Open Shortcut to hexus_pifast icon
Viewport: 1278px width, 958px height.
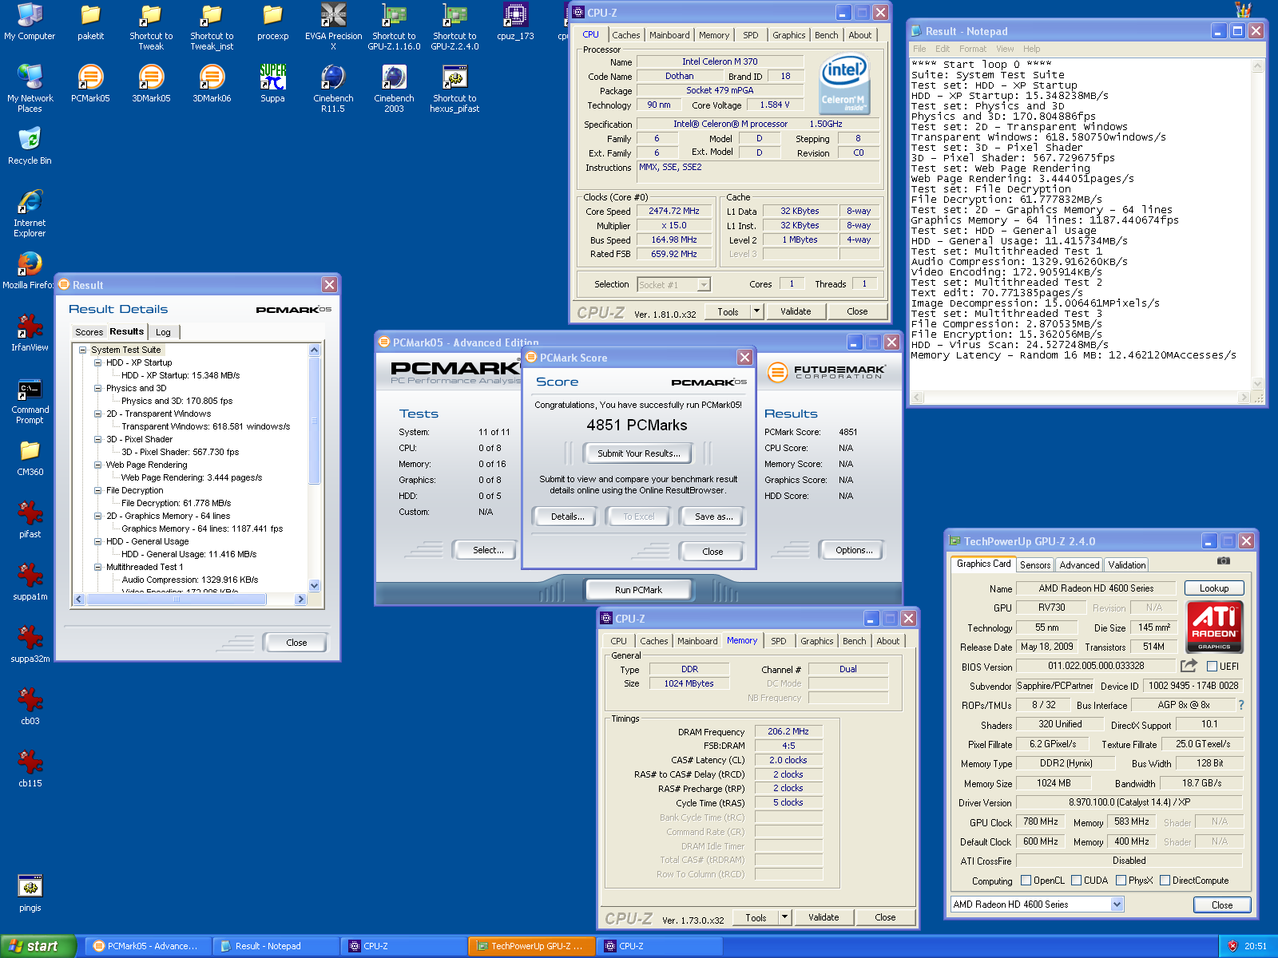[454, 89]
